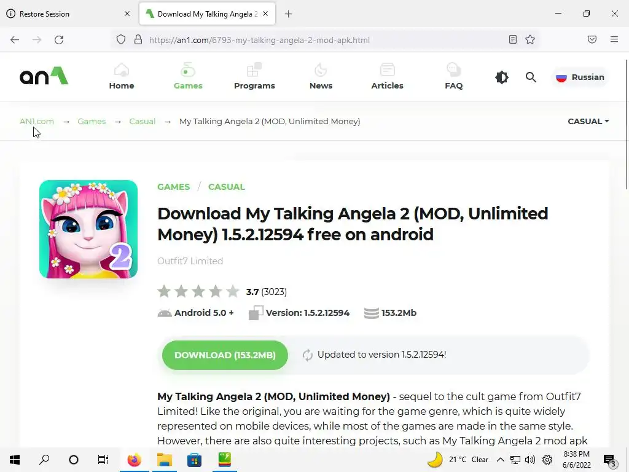Image resolution: width=629 pixels, height=472 pixels.
Task: Open the notification center icon
Action: point(609,460)
